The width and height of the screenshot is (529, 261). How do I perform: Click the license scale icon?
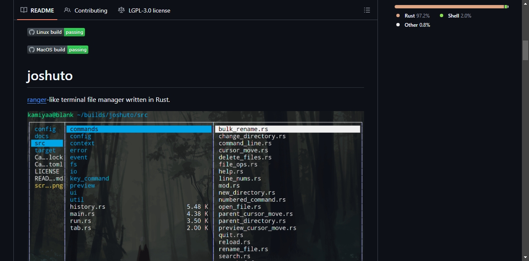pyautogui.click(x=121, y=10)
